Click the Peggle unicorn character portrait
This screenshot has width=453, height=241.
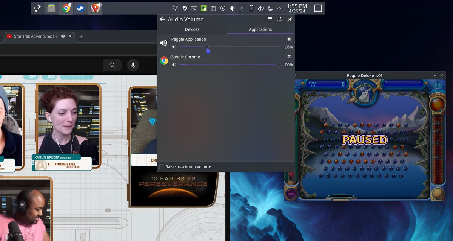coord(365,93)
